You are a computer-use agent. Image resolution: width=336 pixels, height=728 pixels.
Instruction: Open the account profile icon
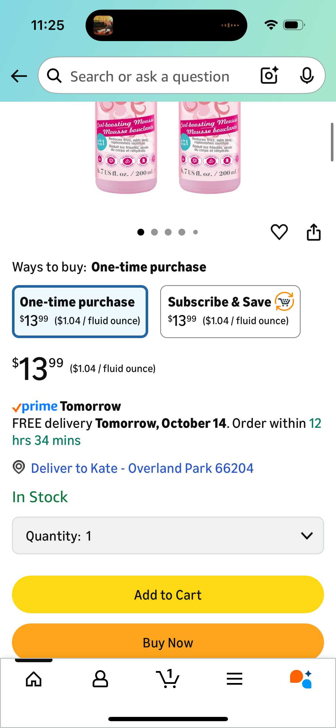tap(100, 679)
